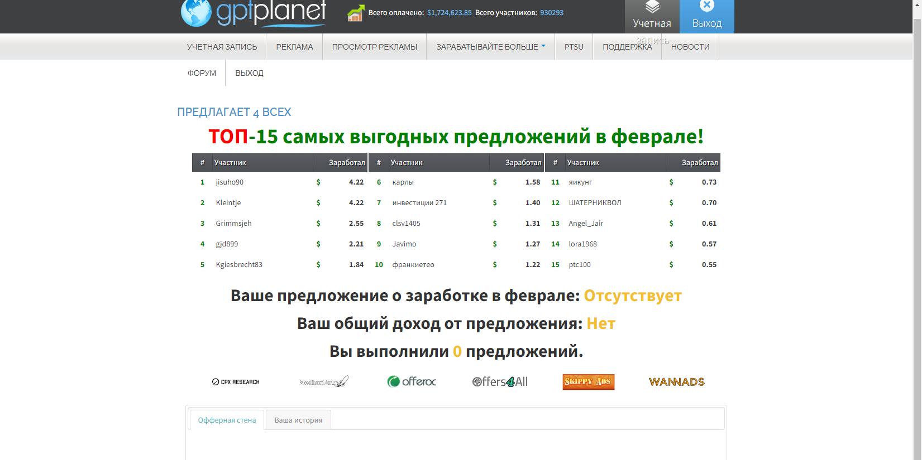Click the total paid amount $1,724,623.85
Viewport: 922px width, 460px height.
tap(450, 13)
